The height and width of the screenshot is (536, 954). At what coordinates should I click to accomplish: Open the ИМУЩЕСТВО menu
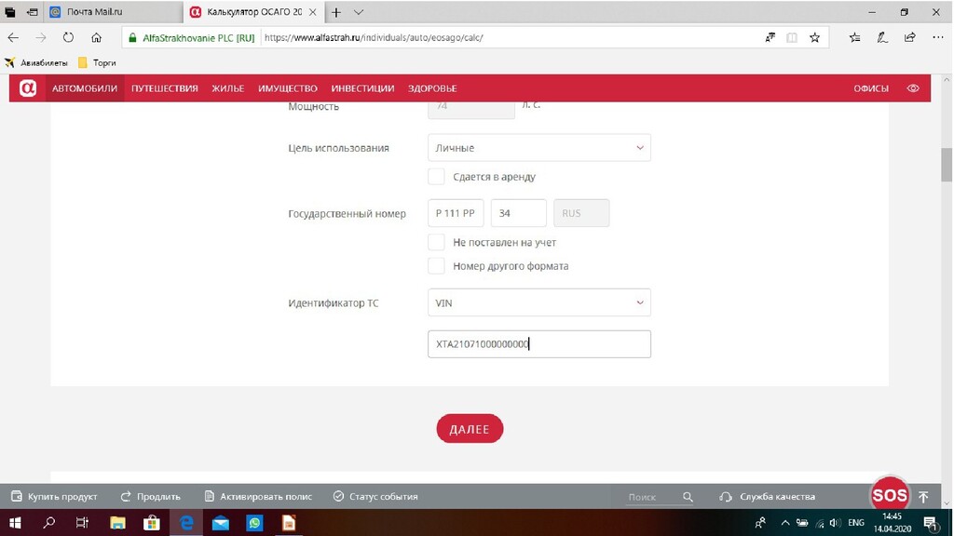click(288, 88)
